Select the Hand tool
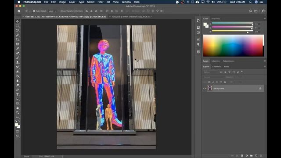The height and width of the screenshot is (158, 281). click(18, 108)
